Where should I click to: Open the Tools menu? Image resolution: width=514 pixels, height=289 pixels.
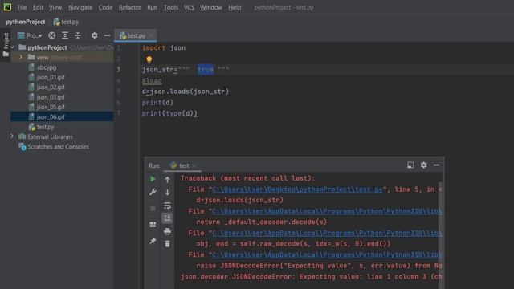[171, 7]
